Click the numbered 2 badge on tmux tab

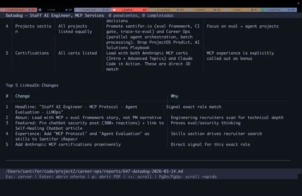[x=40, y=10]
